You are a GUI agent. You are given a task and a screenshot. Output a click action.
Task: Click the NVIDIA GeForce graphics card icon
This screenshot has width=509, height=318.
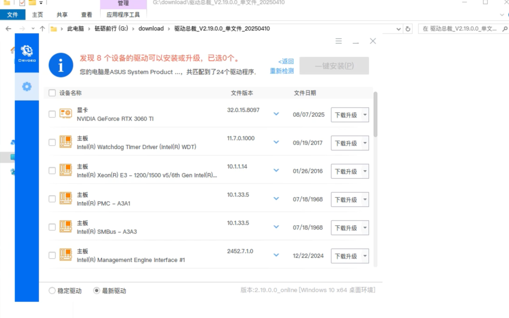click(x=66, y=114)
